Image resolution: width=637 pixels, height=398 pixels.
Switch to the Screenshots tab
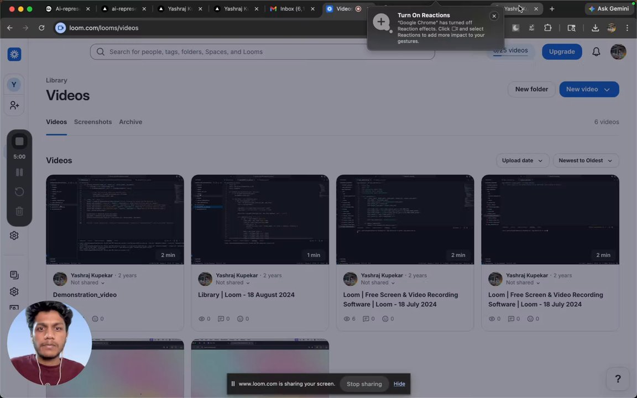click(x=93, y=122)
